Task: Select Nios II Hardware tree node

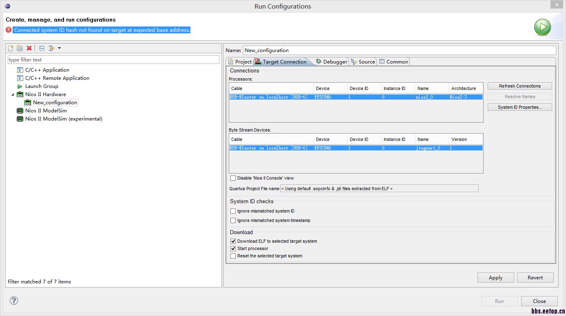Action: [x=41, y=94]
